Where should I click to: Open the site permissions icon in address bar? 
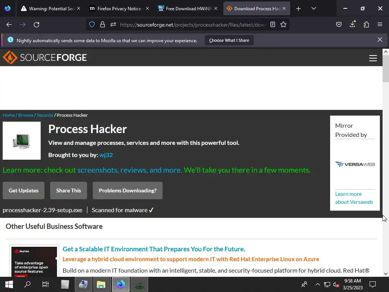[x=113, y=25]
